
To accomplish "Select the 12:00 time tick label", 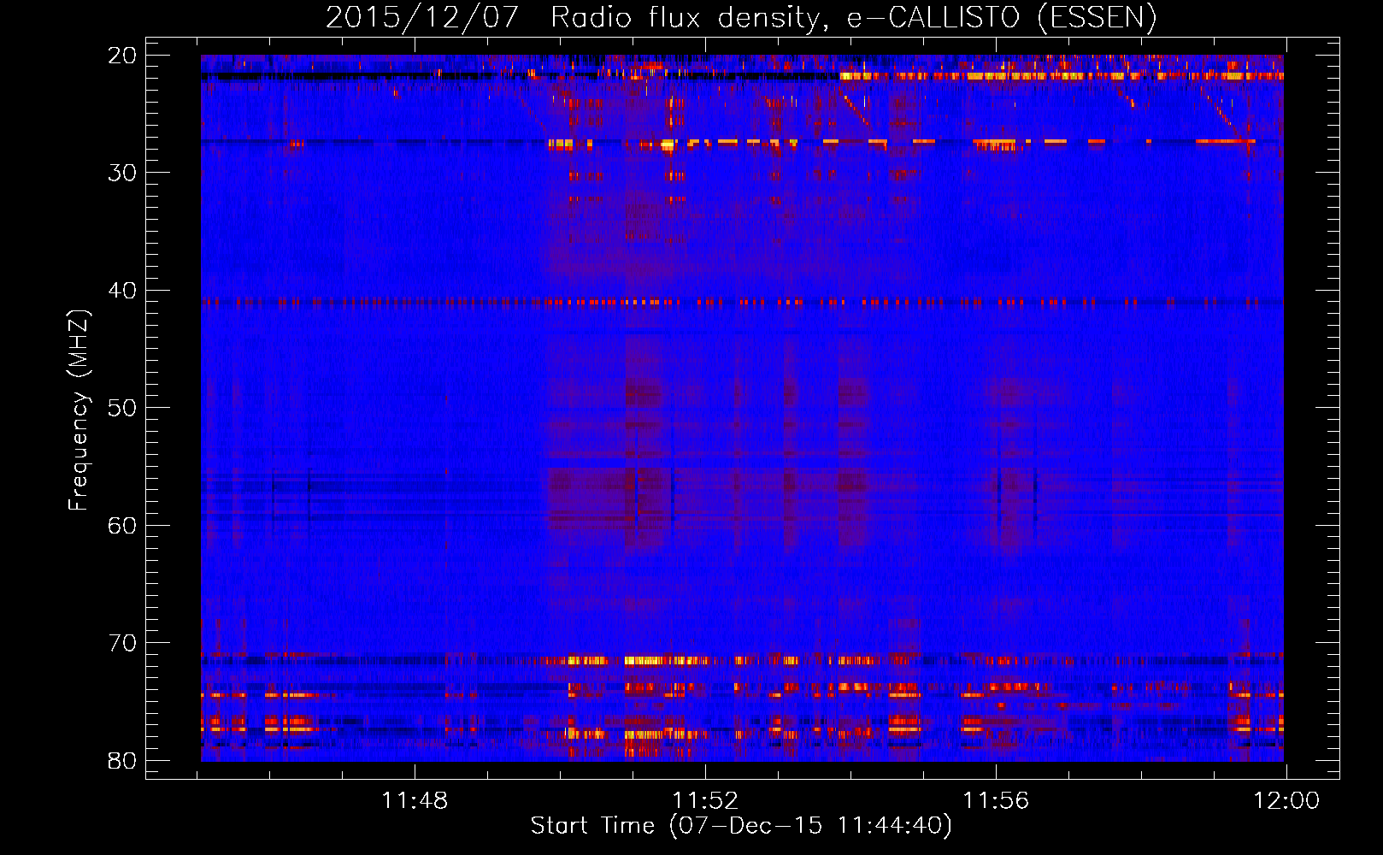I will point(1286,801).
